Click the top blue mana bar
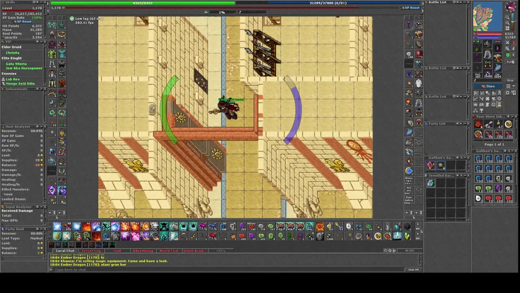Screen dimensions: 520x293 tap(328, 3)
